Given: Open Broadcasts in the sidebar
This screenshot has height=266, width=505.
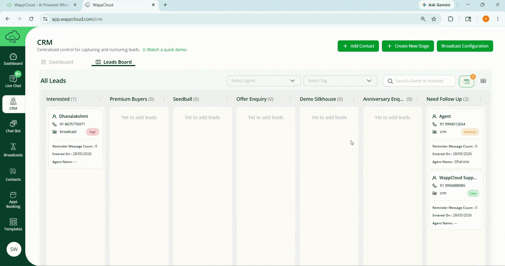Looking at the screenshot, I should coord(13,150).
